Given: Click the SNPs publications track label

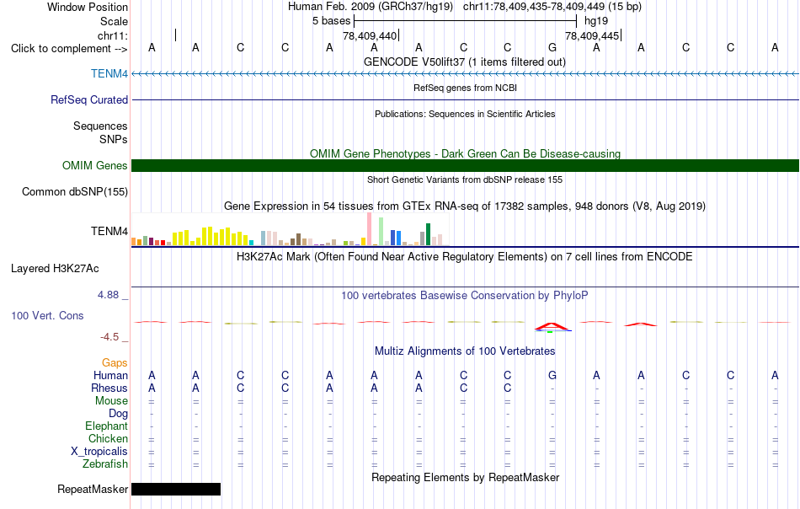Looking at the screenshot, I should click(x=114, y=139).
